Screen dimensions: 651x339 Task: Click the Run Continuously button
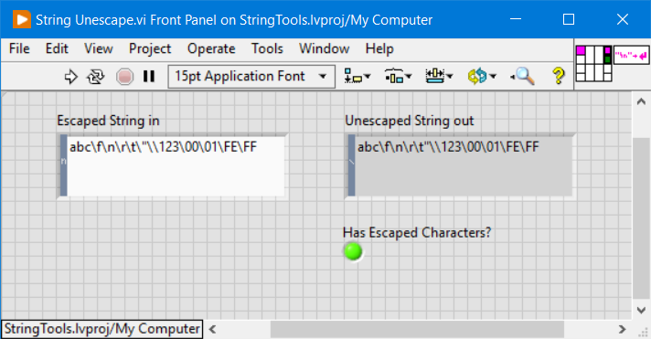click(x=96, y=77)
